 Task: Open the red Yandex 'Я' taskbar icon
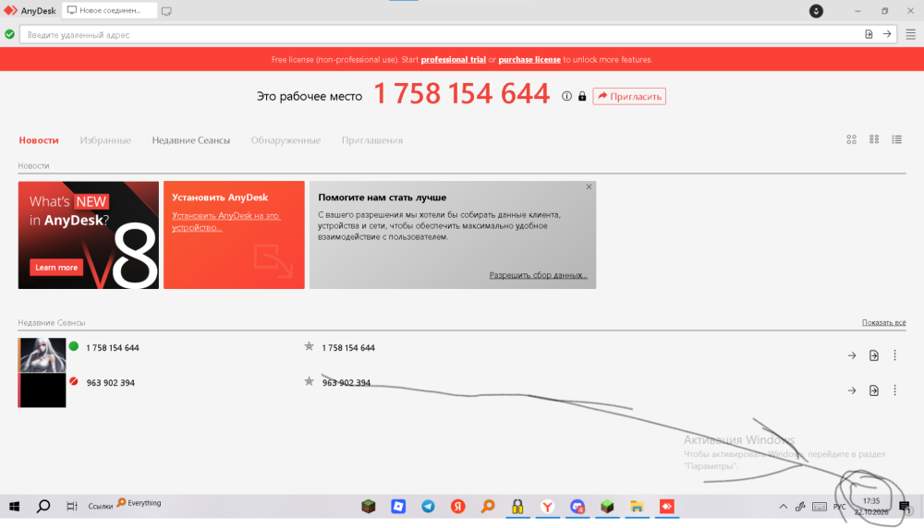pos(458,506)
